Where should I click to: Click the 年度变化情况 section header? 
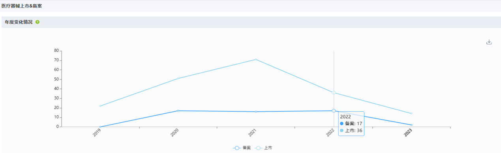click(x=19, y=22)
